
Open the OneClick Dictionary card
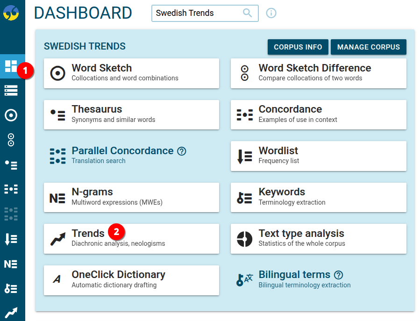(x=131, y=280)
